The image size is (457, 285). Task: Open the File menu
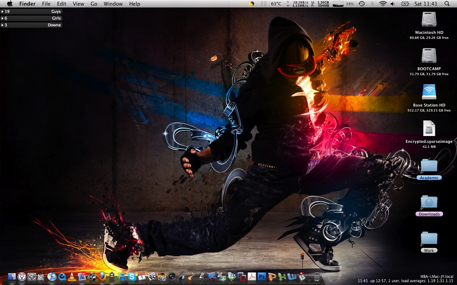coord(46,4)
